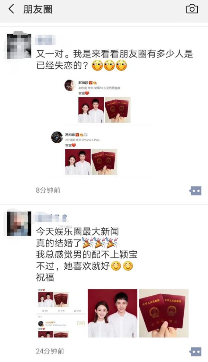Open the small Weibo screenshot thumbnail in second post
This screenshot has width=208, height=362.
61,313
